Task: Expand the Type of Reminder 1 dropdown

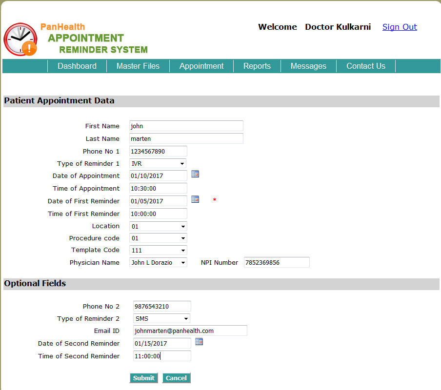Action: pos(158,164)
